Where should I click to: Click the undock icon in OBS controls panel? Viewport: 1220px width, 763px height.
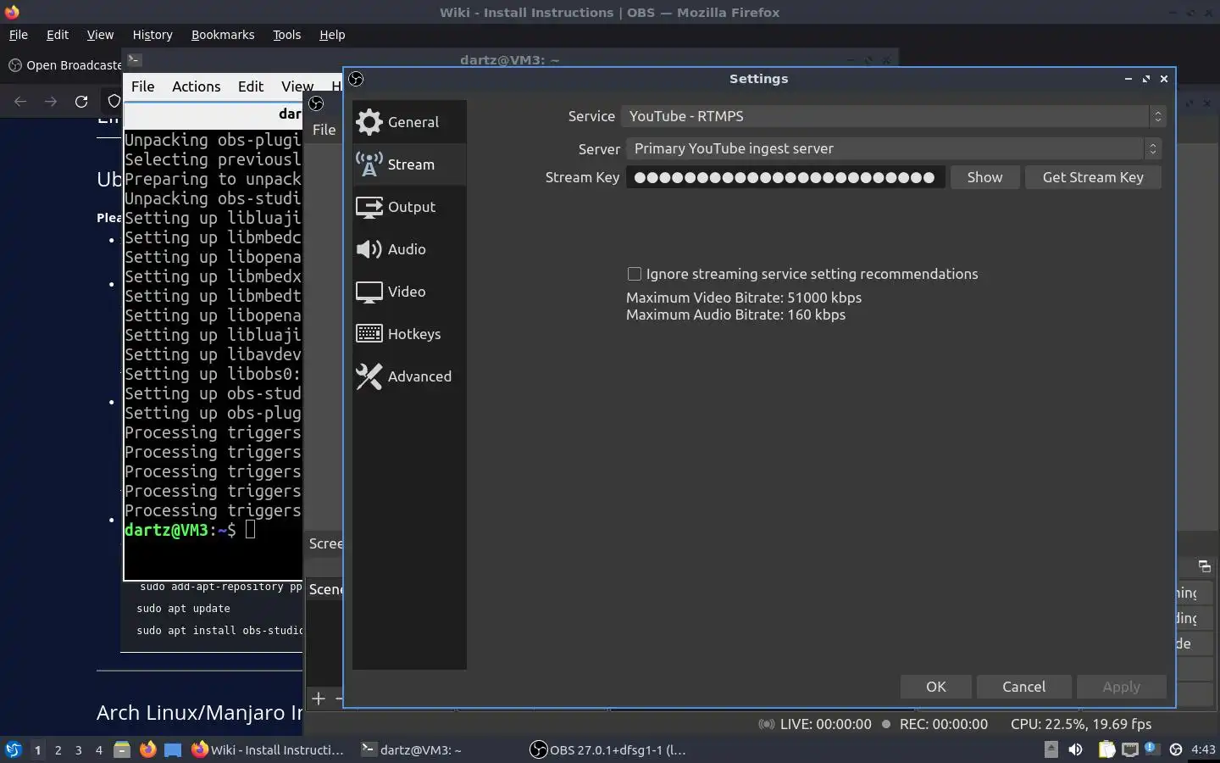1204,566
